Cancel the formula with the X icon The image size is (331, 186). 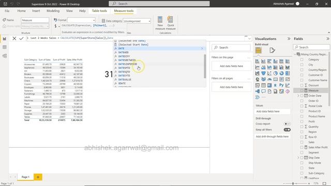[x=14, y=38]
